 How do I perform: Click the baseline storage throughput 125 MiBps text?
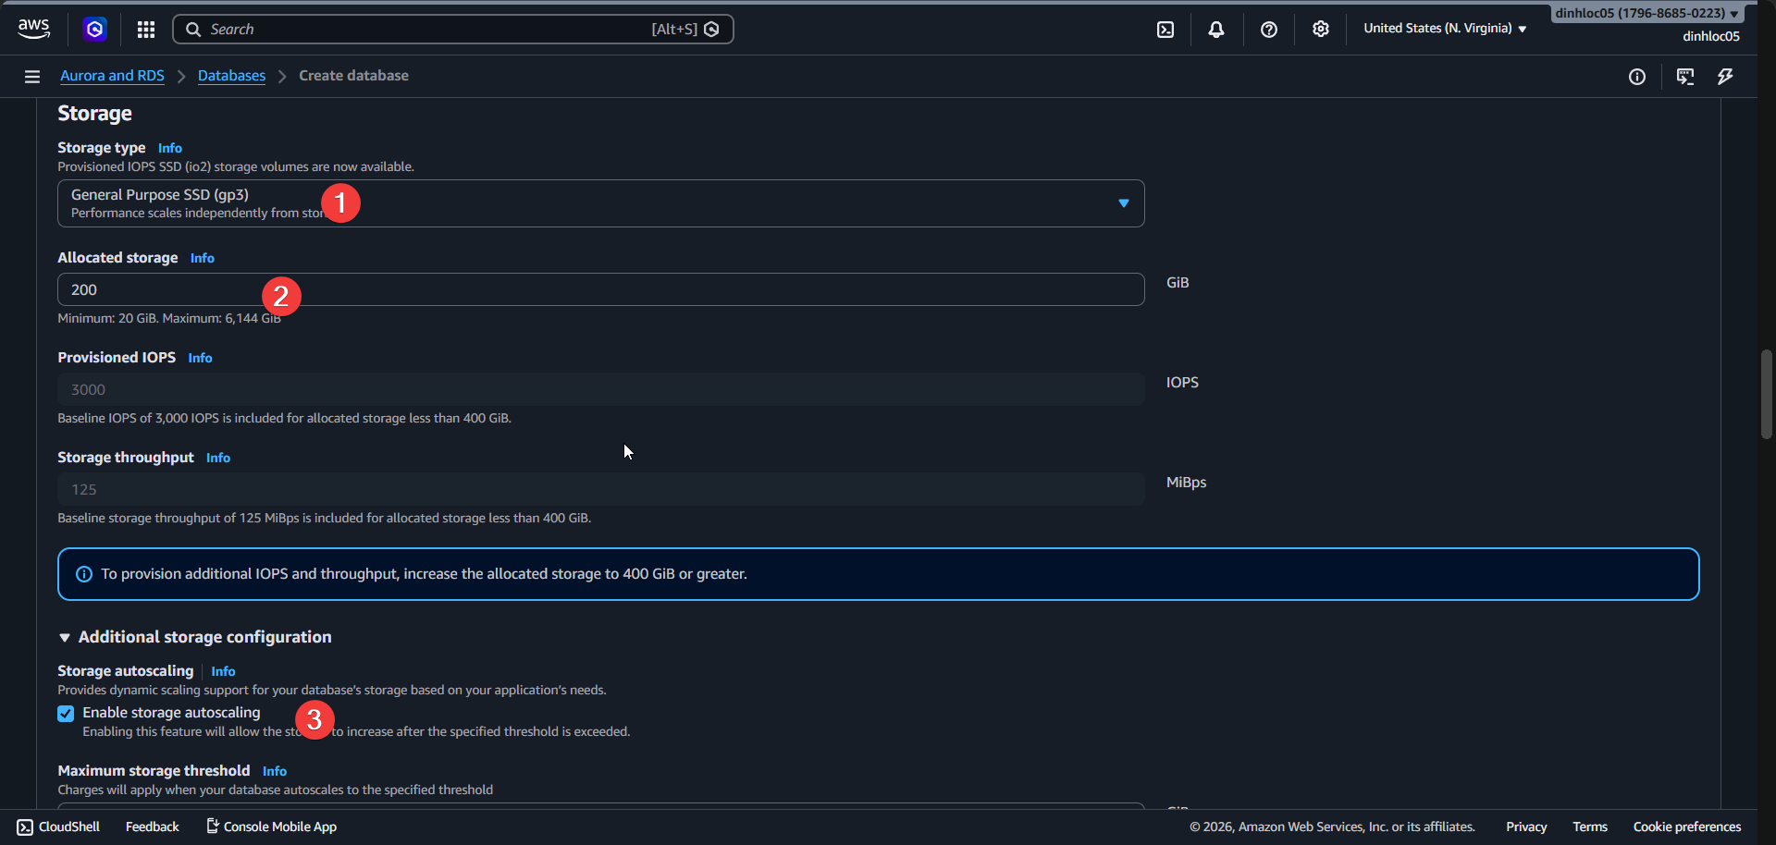click(x=324, y=518)
